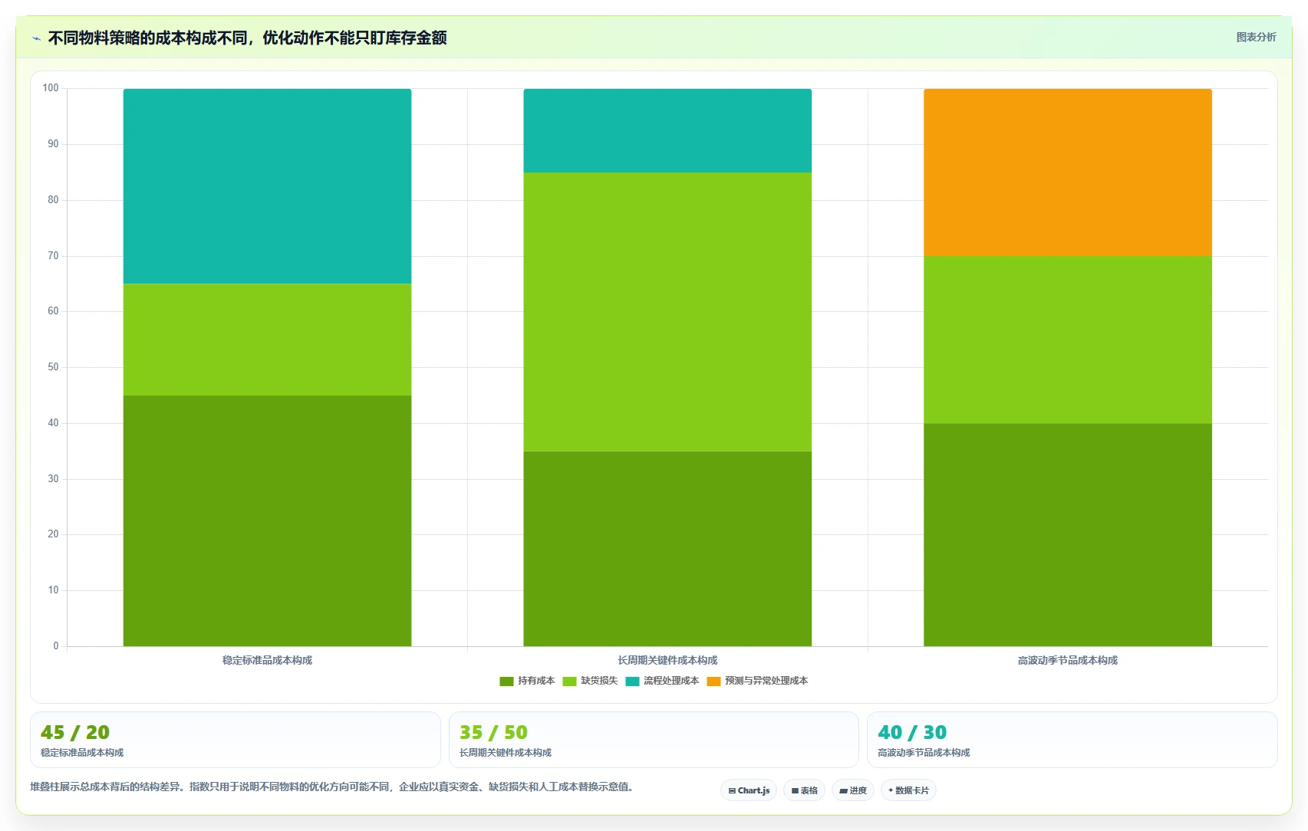
Task: Click x-axis label 长周期关键件成本构成
Action: 667,660
